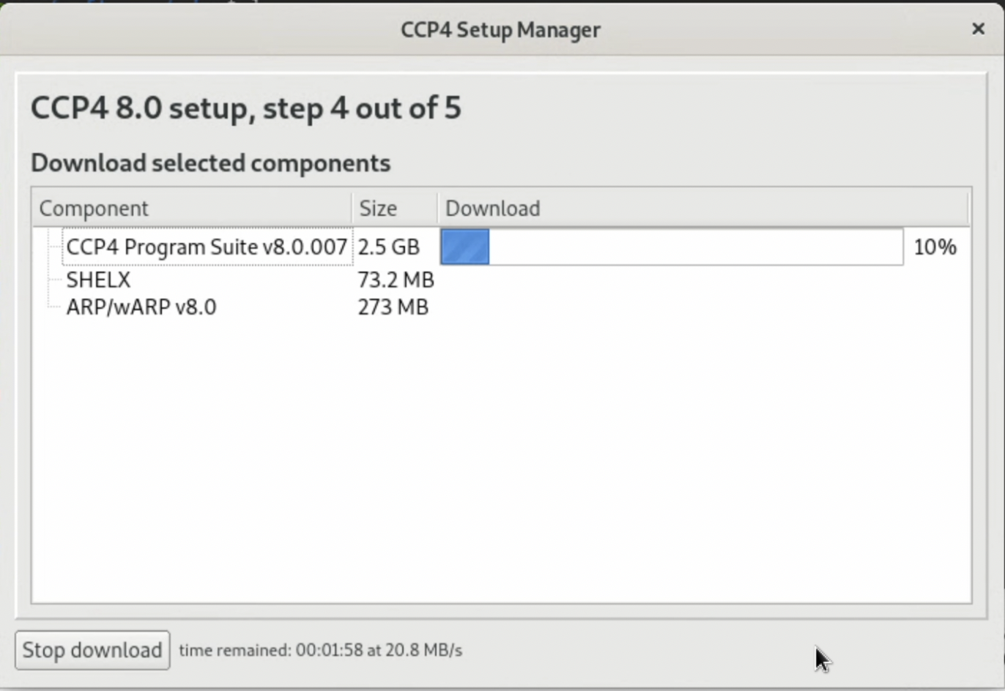Click the blue filled portion of progress bar
This screenshot has height=691, width=1005.
click(x=465, y=247)
